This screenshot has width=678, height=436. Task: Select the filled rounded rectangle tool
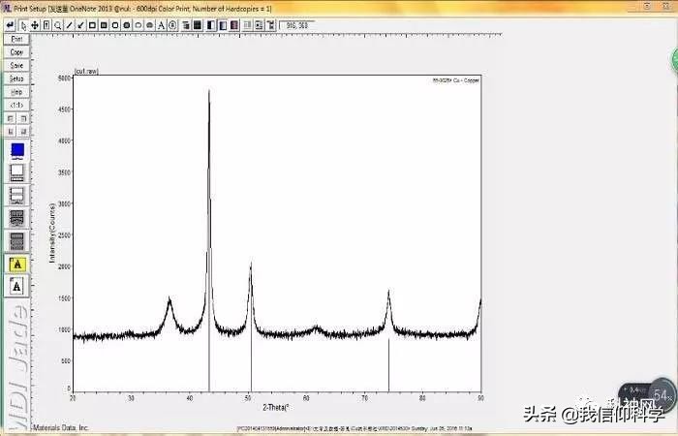[x=127, y=25]
